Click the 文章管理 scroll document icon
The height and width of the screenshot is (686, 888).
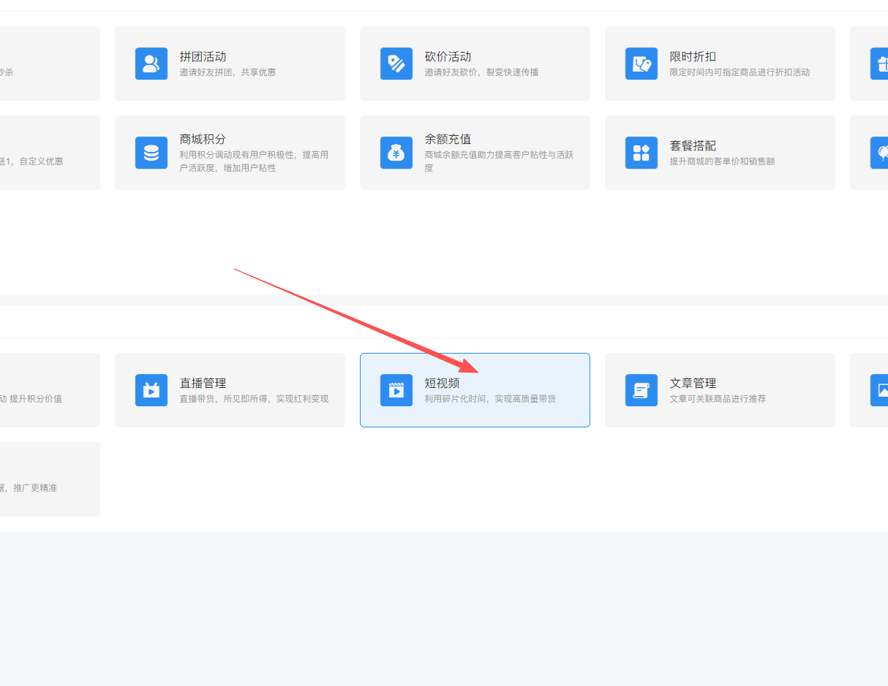pos(641,390)
